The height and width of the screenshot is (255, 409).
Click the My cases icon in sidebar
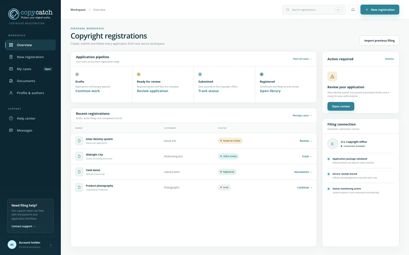coord(11,69)
